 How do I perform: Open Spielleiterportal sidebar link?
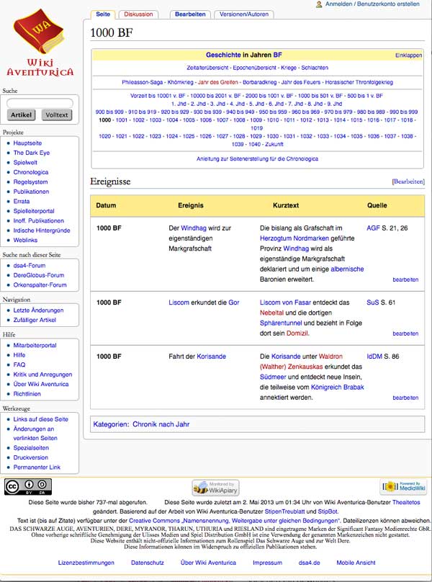point(34,211)
